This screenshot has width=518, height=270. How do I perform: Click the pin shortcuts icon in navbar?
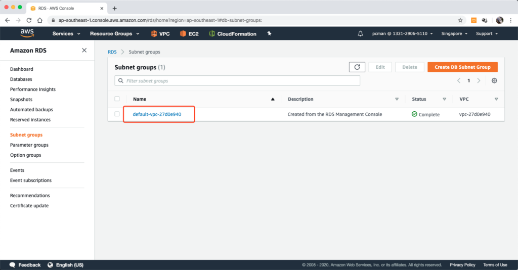coord(269,34)
